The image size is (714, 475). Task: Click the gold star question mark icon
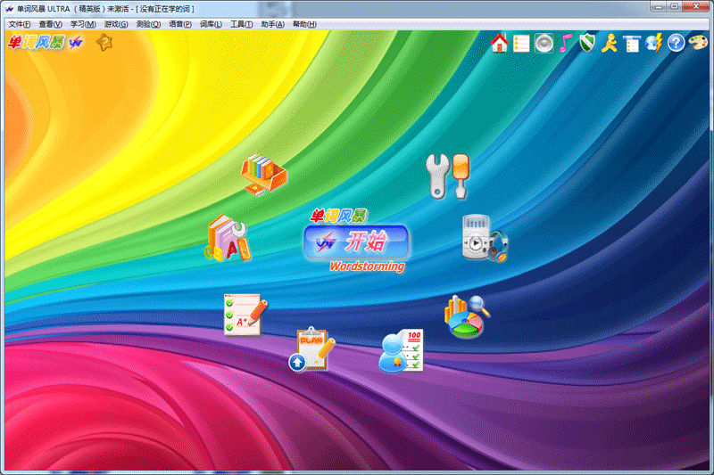(104, 42)
